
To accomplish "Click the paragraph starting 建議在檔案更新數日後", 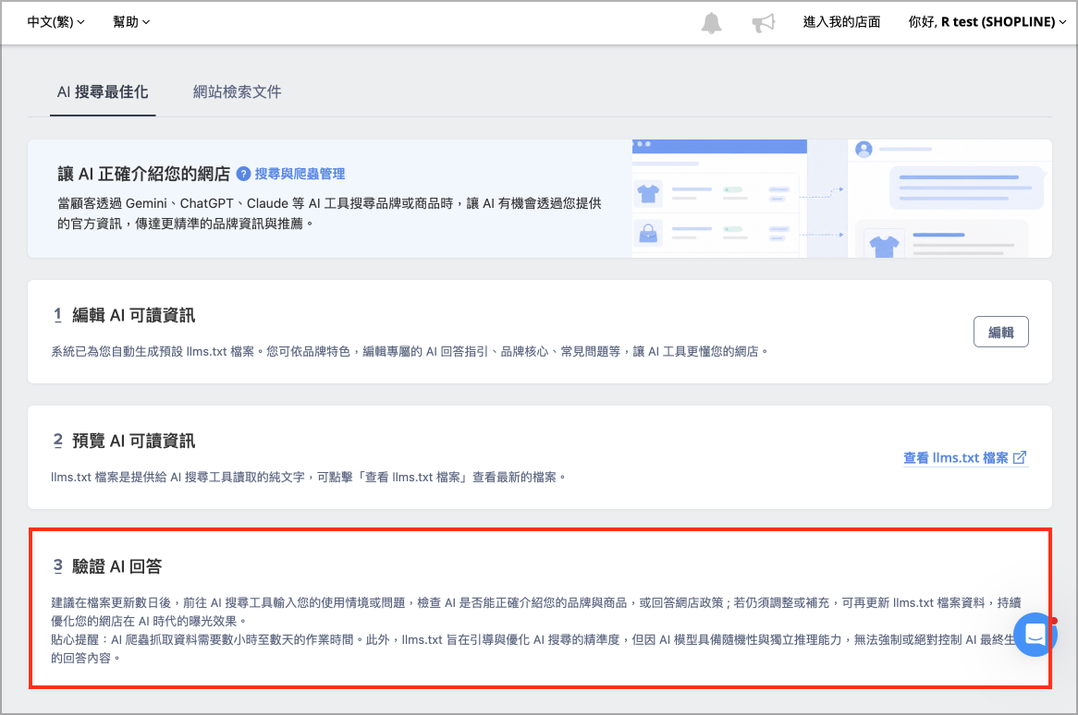I will [536, 612].
